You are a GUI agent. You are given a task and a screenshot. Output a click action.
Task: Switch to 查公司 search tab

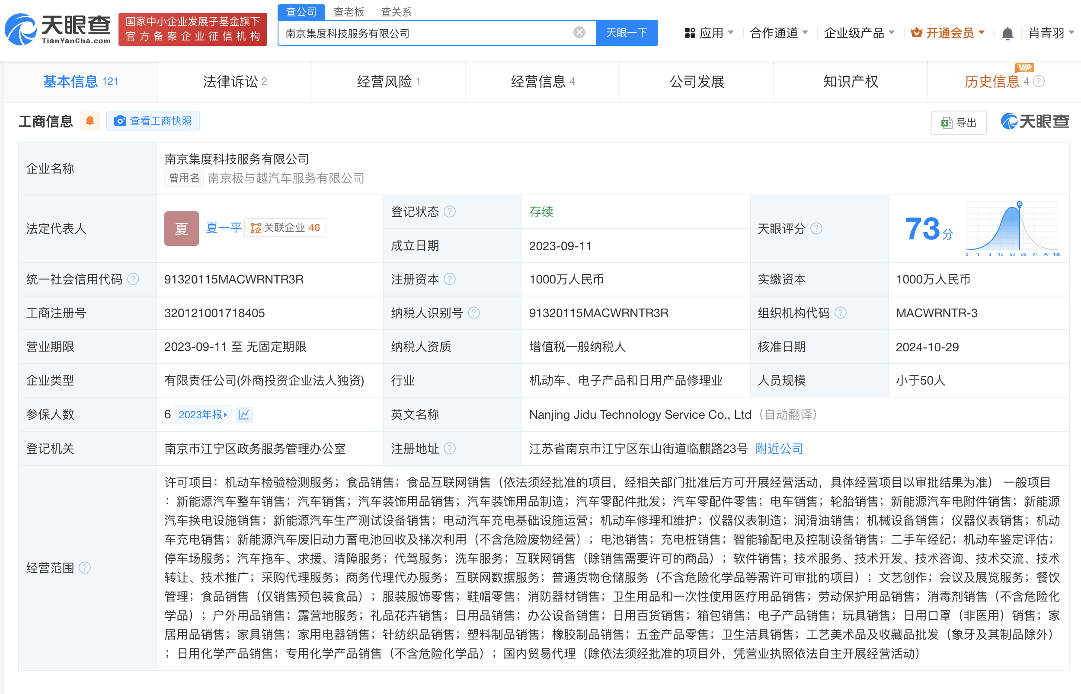click(x=301, y=12)
